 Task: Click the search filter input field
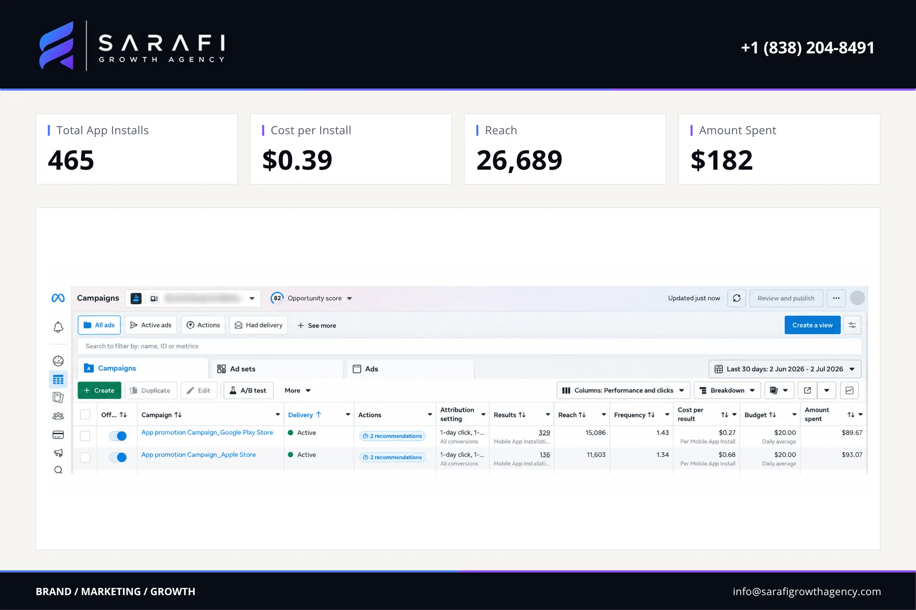coord(469,346)
